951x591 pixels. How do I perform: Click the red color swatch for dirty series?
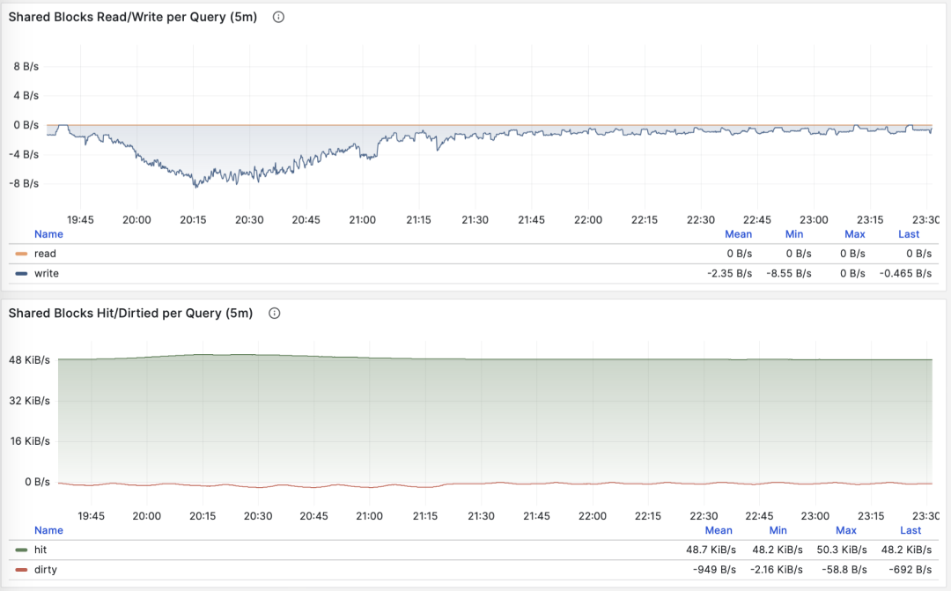(22, 570)
